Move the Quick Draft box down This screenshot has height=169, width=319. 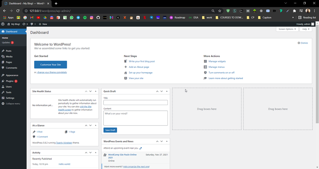(x=162, y=91)
